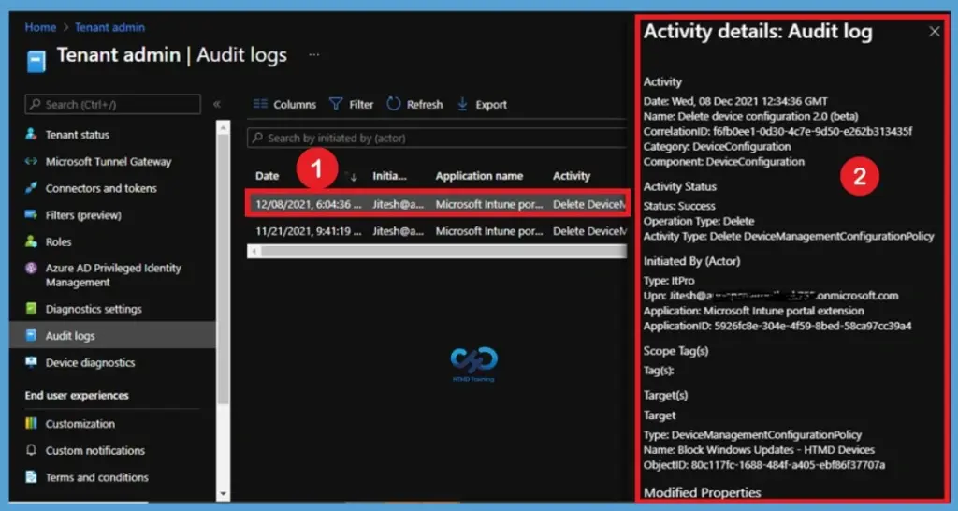Sort by the Initia... column header
Viewport: 958px width, 511px height.
[389, 176]
